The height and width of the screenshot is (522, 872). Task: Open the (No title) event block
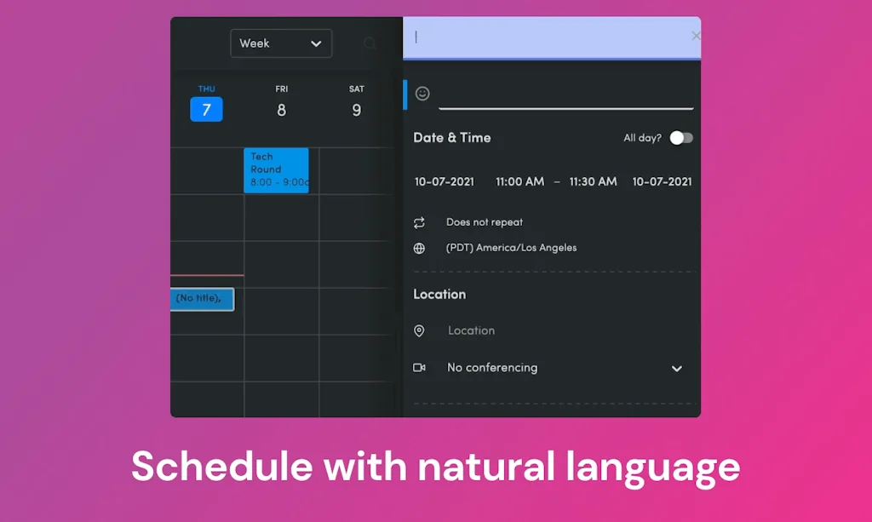[x=203, y=299]
